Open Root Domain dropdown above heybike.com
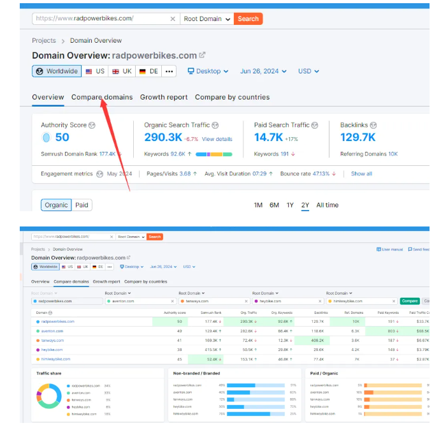 point(265,293)
